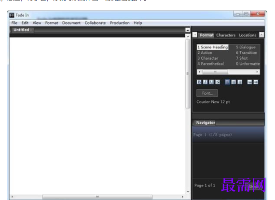Click document horizontal scrollbar left arrow
275x200 pixels.
[x=12, y=197]
